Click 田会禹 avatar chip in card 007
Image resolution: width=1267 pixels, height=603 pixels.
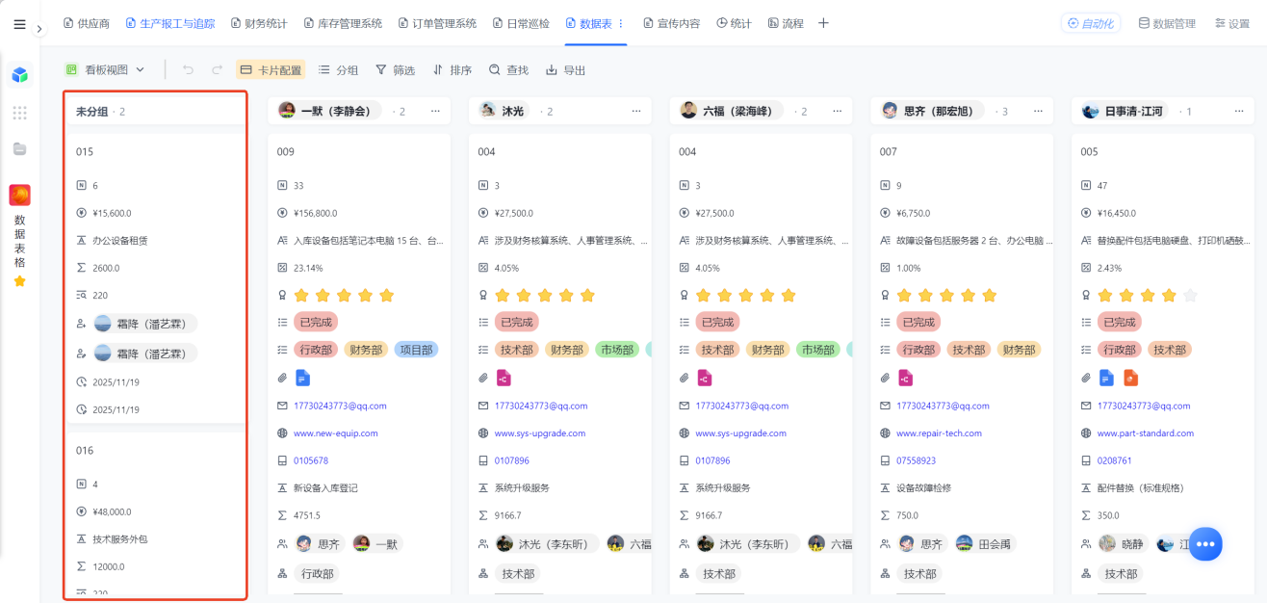pos(984,543)
